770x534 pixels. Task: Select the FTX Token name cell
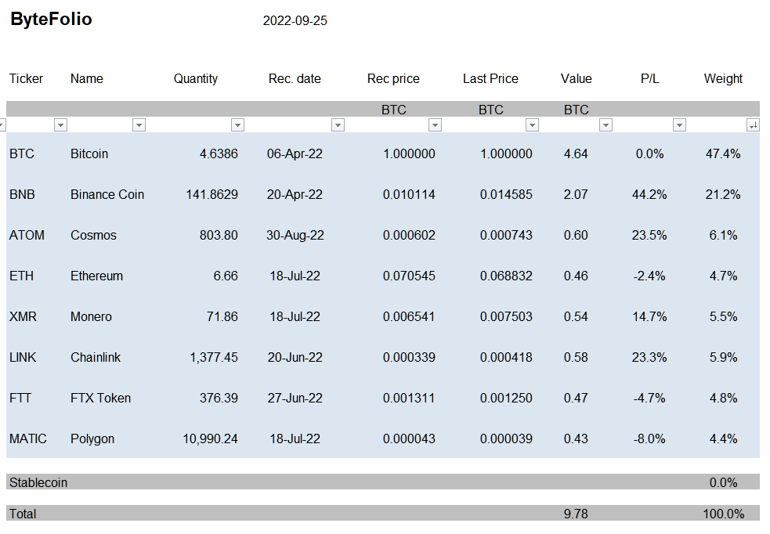pos(101,398)
